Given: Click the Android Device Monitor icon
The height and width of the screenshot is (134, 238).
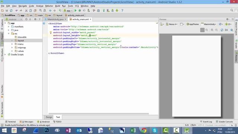Looking at the screenshot, I should coord(117,10).
